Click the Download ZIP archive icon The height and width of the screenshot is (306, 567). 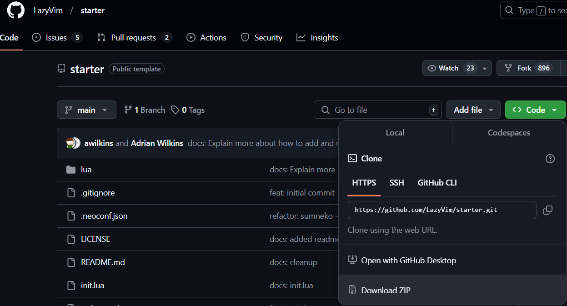pyautogui.click(x=352, y=290)
